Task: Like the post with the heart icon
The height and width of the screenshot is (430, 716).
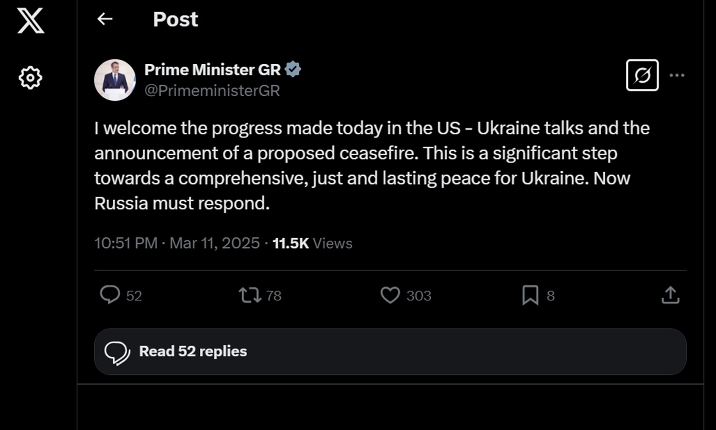Action: click(x=390, y=295)
